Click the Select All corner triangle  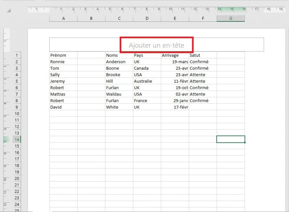tap(9, 11)
